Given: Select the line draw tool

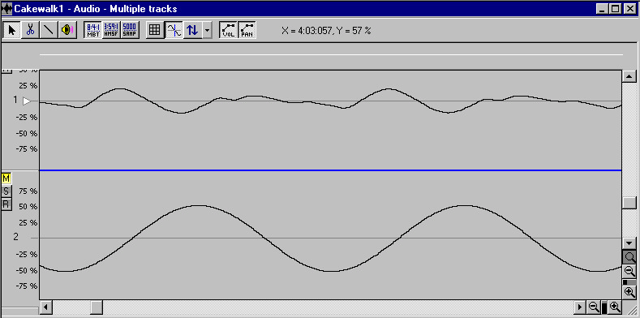Looking at the screenshot, I should point(48,30).
